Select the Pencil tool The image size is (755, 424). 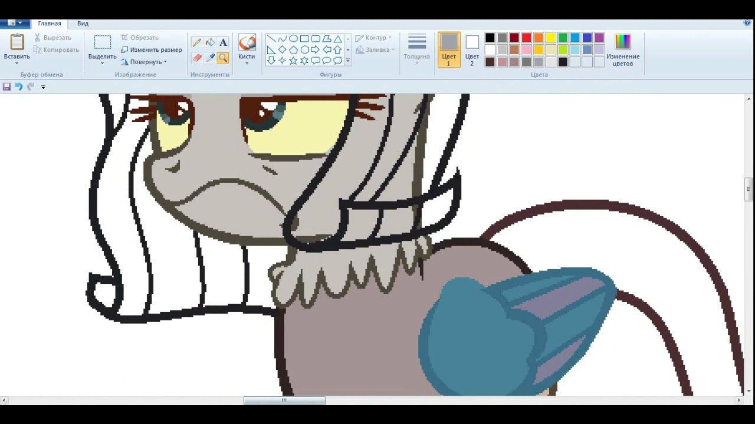tap(197, 42)
